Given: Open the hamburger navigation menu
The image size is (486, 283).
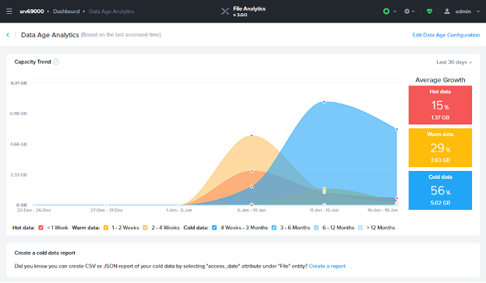Looking at the screenshot, I should [x=9, y=12].
